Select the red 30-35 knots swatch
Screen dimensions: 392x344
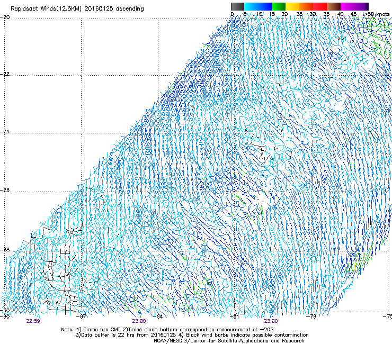click(x=320, y=6)
